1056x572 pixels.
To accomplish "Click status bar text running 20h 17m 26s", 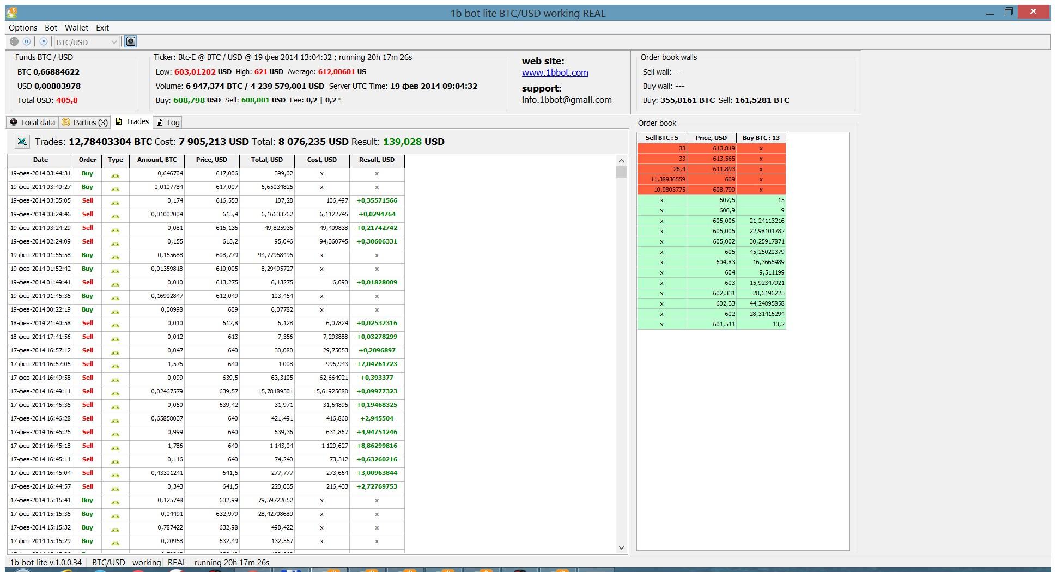I will [x=232, y=563].
